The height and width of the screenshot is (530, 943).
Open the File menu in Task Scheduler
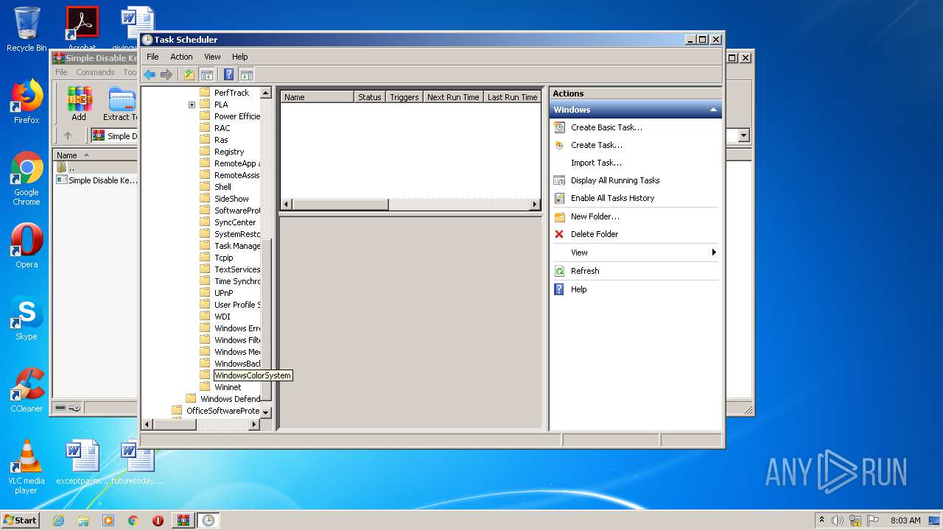[x=153, y=57]
